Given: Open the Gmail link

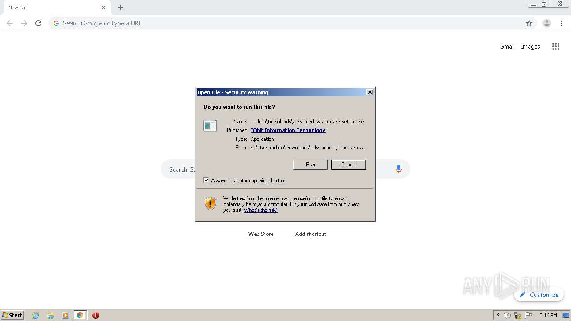Looking at the screenshot, I should pos(507,46).
